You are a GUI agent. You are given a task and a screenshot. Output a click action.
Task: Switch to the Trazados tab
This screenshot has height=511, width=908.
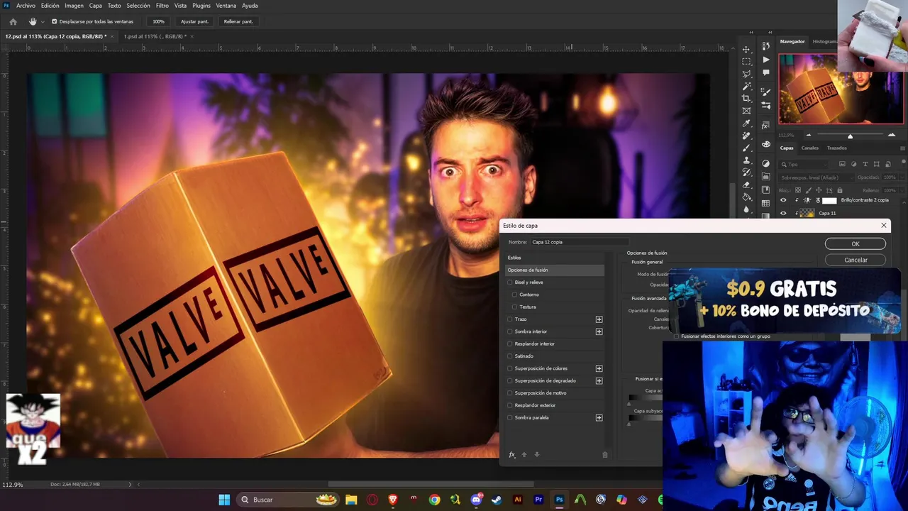pos(836,148)
